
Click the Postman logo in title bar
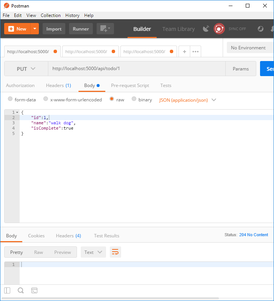6,6
